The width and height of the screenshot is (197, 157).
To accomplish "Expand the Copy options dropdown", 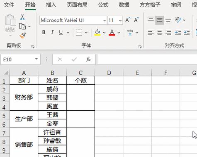I will pyautogui.click(x=29, y=26).
